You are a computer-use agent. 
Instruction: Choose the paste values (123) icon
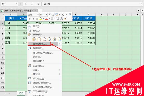[x=40, y=39]
